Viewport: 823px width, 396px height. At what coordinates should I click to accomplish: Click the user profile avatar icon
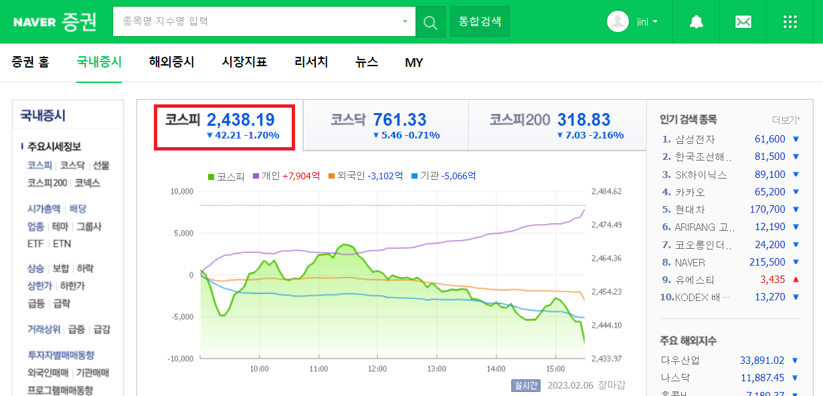coord(618,21)
